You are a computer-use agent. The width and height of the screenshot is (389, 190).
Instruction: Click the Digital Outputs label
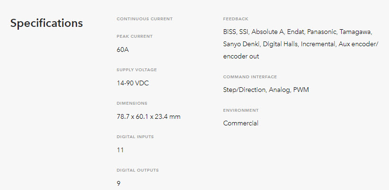pos(138,170)
